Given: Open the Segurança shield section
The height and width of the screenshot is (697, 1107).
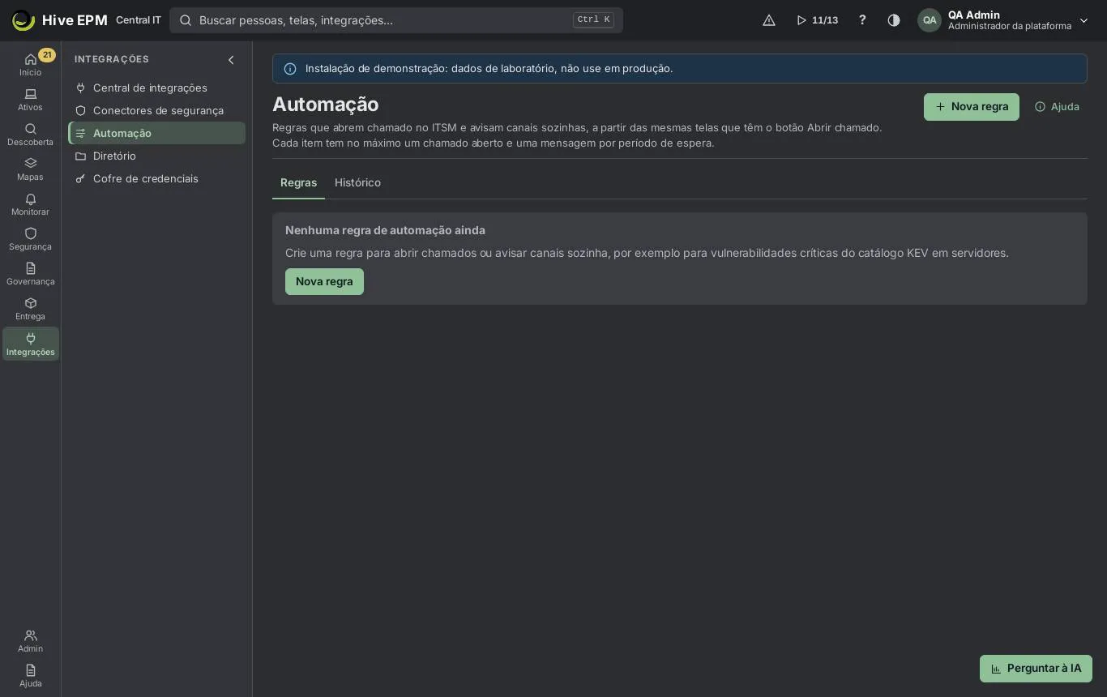Looking at the screenshot, I should click(30, 240).
